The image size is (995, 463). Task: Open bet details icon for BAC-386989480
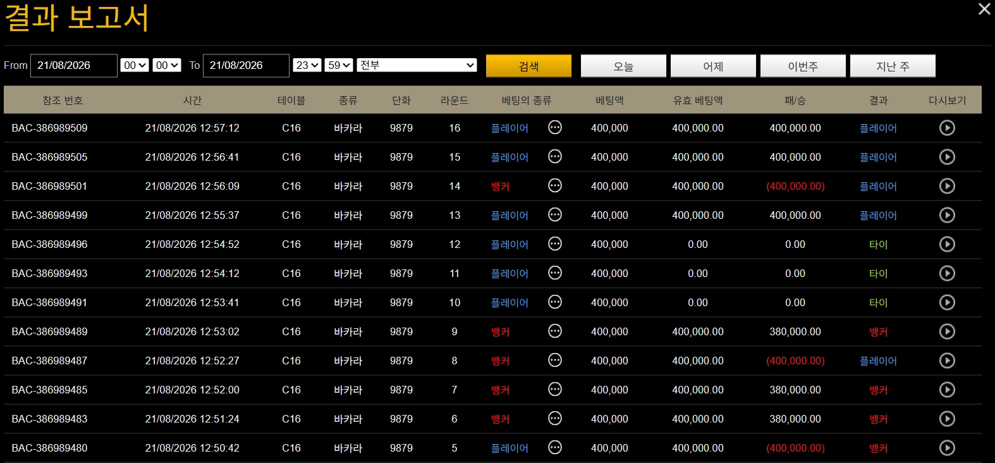pos(555,447)
